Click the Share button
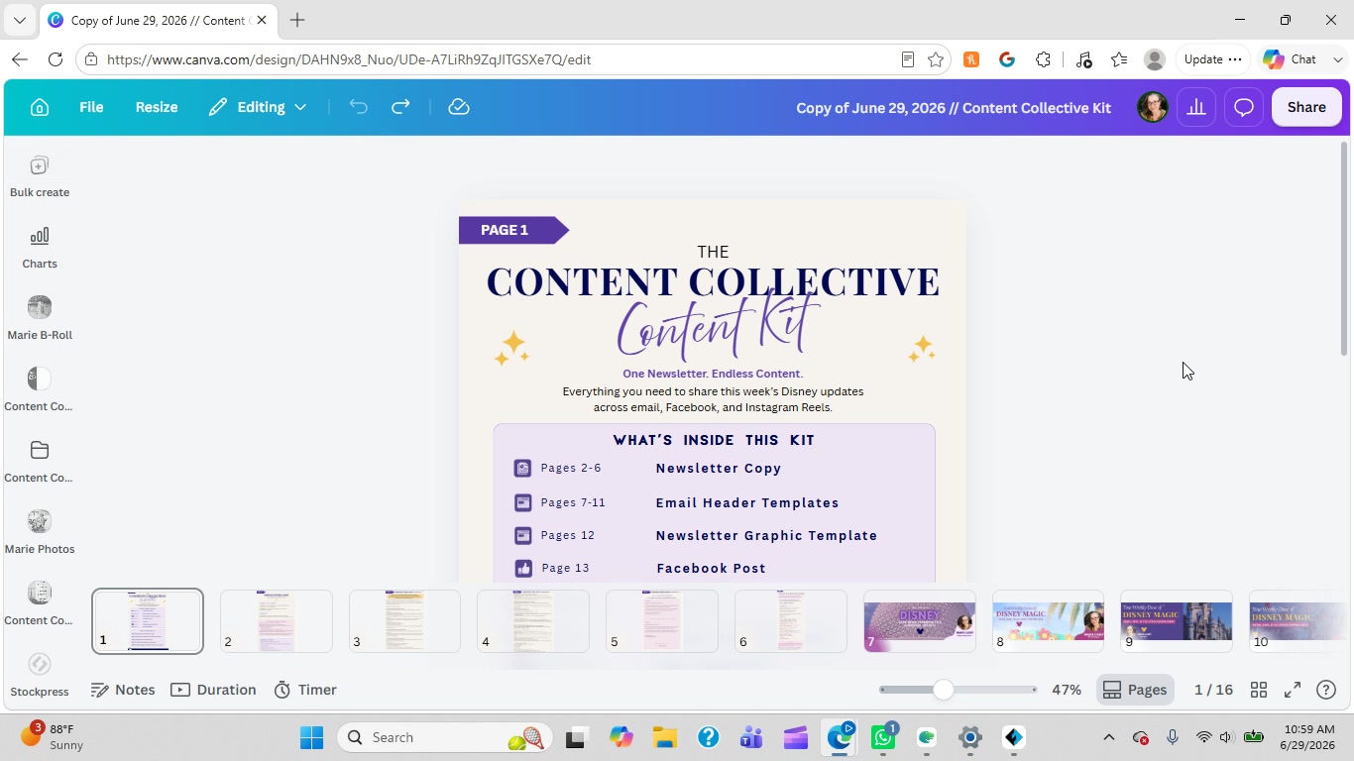 [x=1306, y=107]
